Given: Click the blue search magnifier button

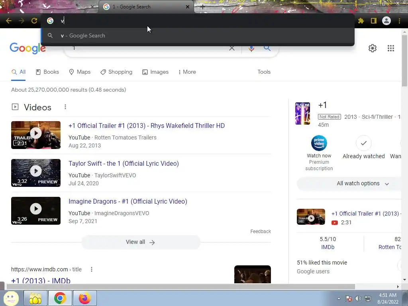Looking at the screenshot, I should tap(267, 48).
